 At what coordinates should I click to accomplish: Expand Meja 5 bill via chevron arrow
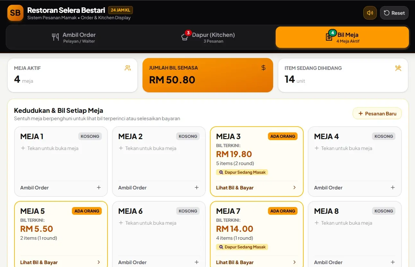(99, 262)
